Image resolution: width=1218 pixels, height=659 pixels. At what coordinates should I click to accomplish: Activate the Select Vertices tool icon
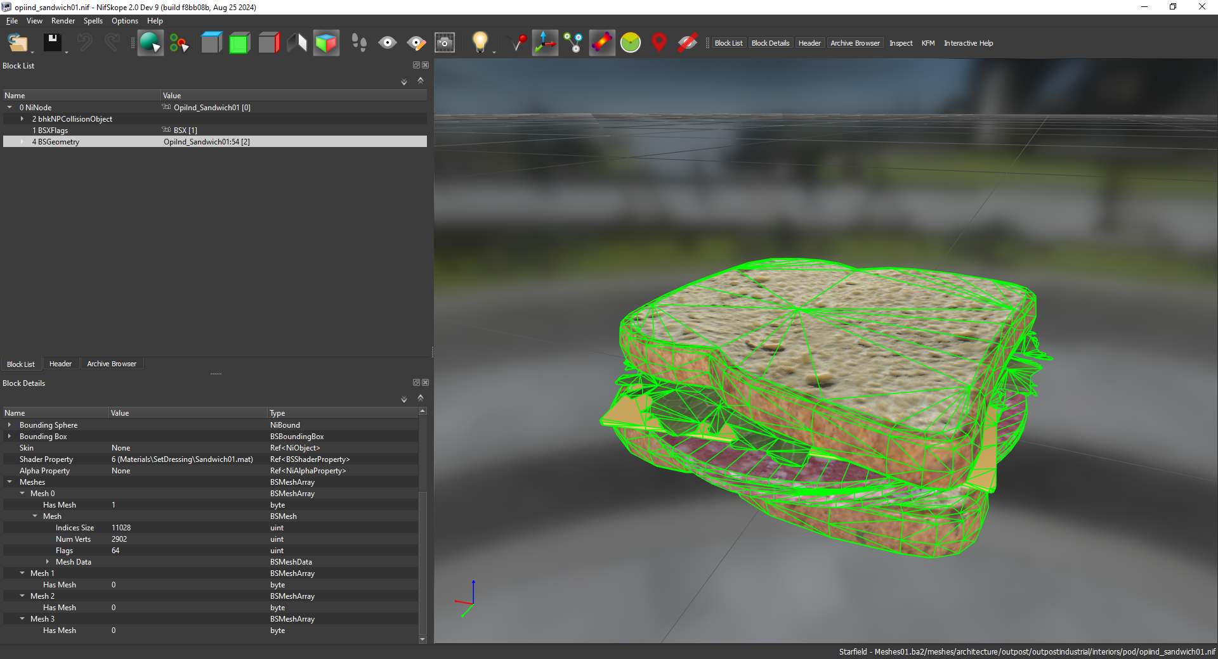click(180, 43)
